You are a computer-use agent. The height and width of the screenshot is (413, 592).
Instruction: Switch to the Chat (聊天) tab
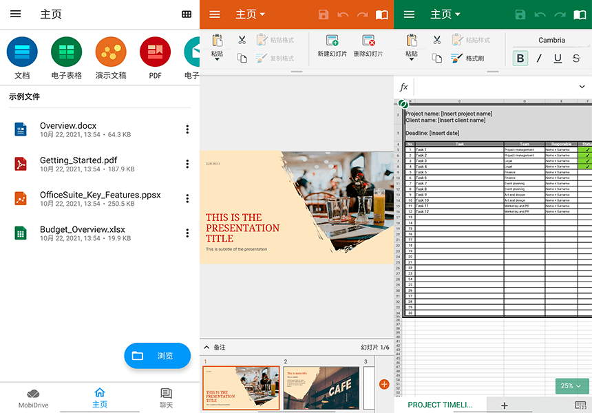coord(166,397)
